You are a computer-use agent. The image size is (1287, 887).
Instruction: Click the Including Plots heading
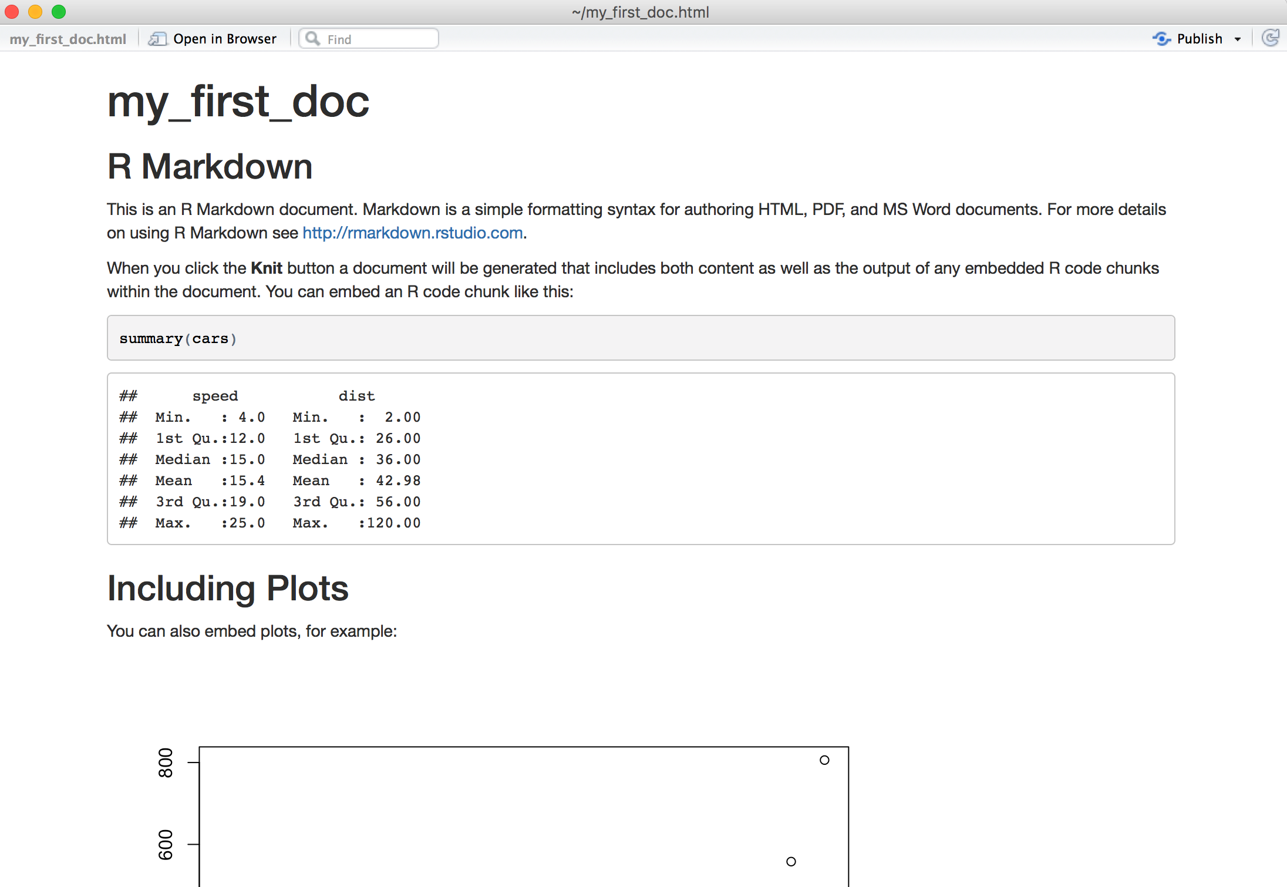click(228, 588)
